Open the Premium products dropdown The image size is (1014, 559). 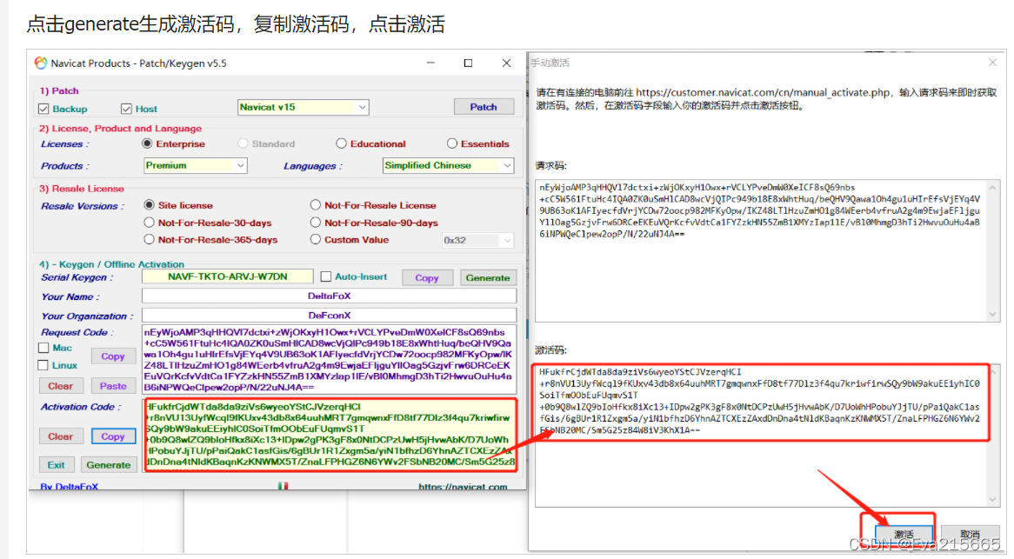click(195, 165)
